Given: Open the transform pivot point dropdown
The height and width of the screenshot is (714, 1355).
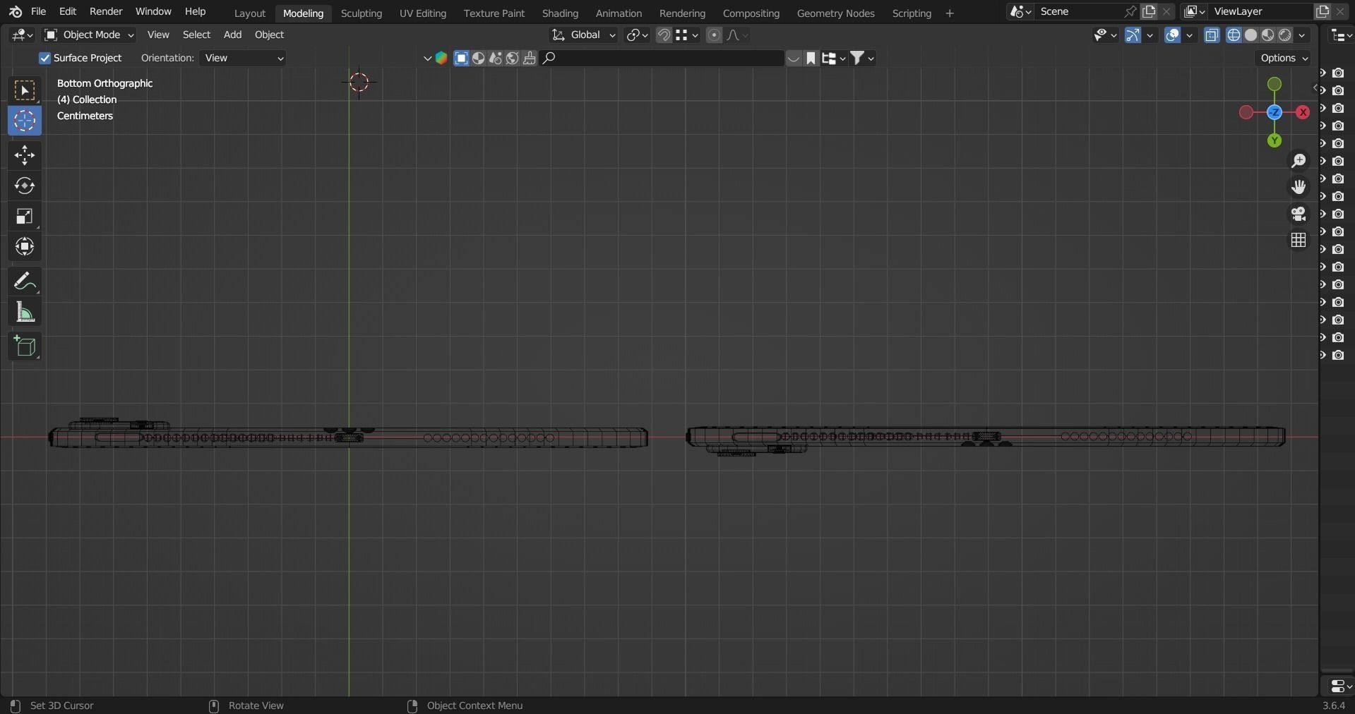Looking at the screenshot, I should 638,35.
